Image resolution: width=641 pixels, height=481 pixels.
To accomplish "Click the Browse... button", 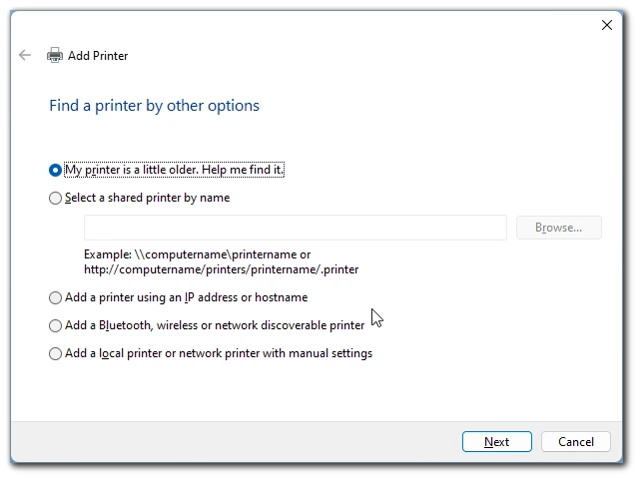I will point(559,228).
